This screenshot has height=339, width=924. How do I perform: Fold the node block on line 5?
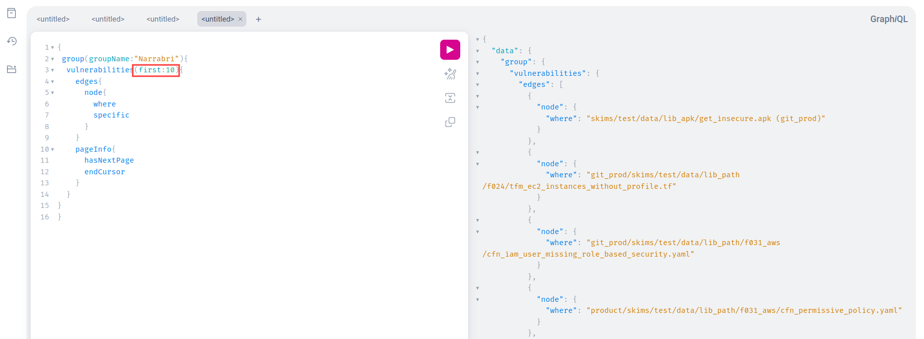52,93
